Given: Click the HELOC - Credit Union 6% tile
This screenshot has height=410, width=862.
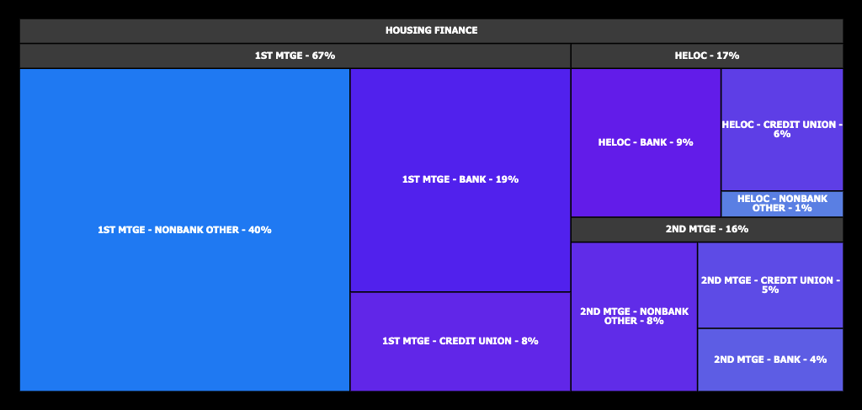Looking at the screenshot, I should [x=782, y=129].
